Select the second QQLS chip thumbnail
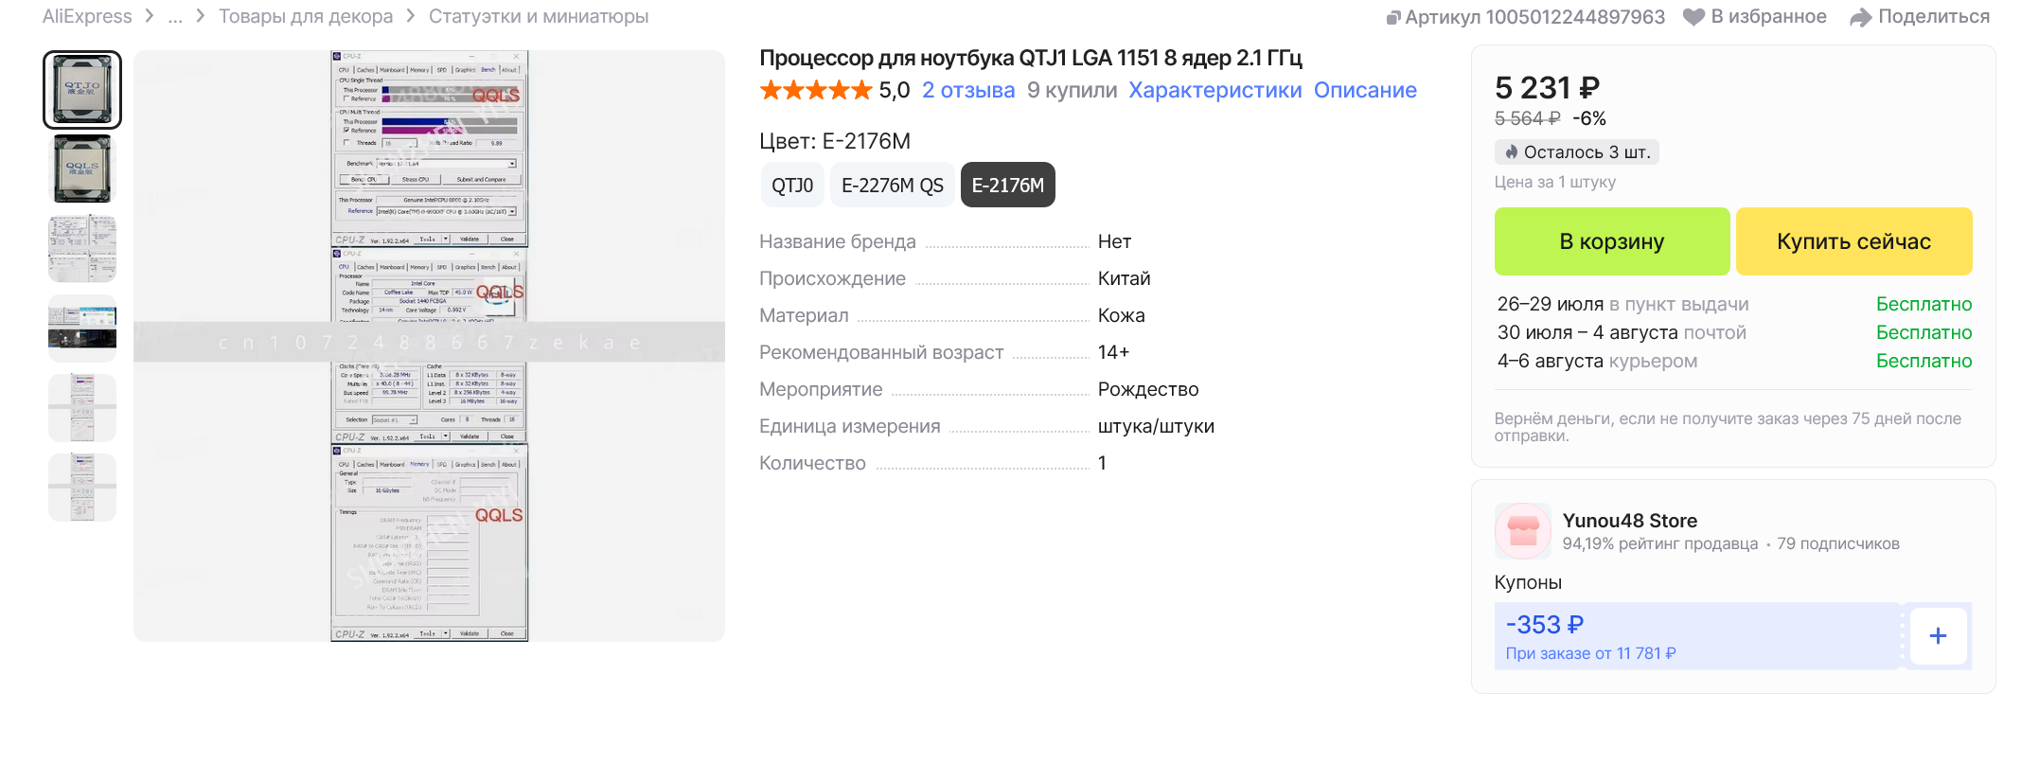This screenshot has width=2039, height=764. [82, 169]
